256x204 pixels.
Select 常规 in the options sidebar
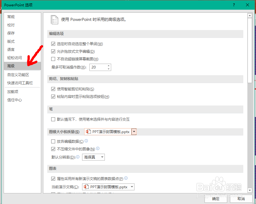[22, 17]
